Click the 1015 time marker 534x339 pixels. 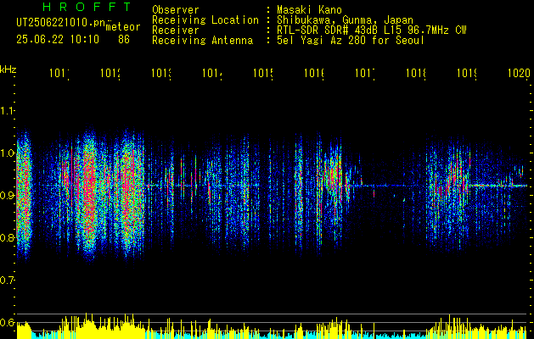pyautogui.click(x=263, y=73)
